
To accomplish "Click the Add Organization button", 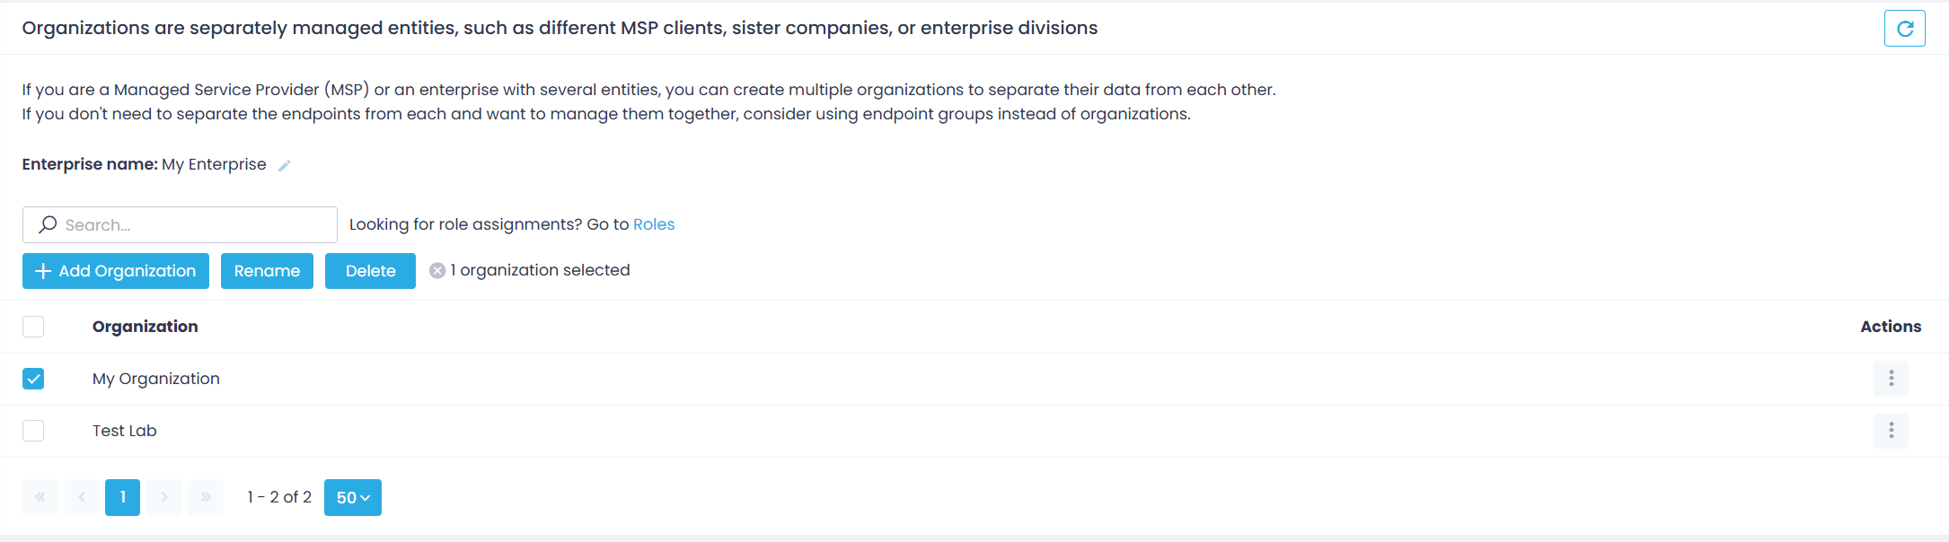I will click(x=115, y=270).
